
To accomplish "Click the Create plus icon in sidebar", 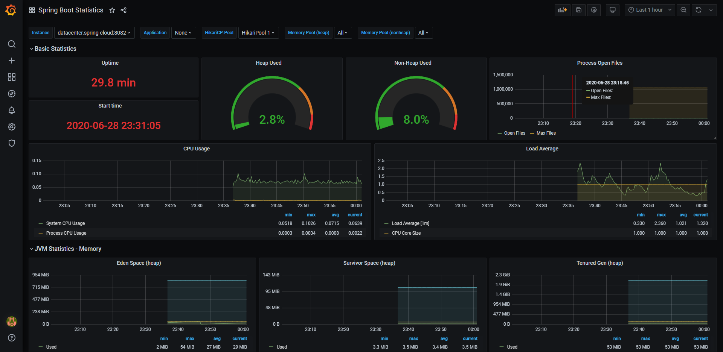I will (12, 61).
